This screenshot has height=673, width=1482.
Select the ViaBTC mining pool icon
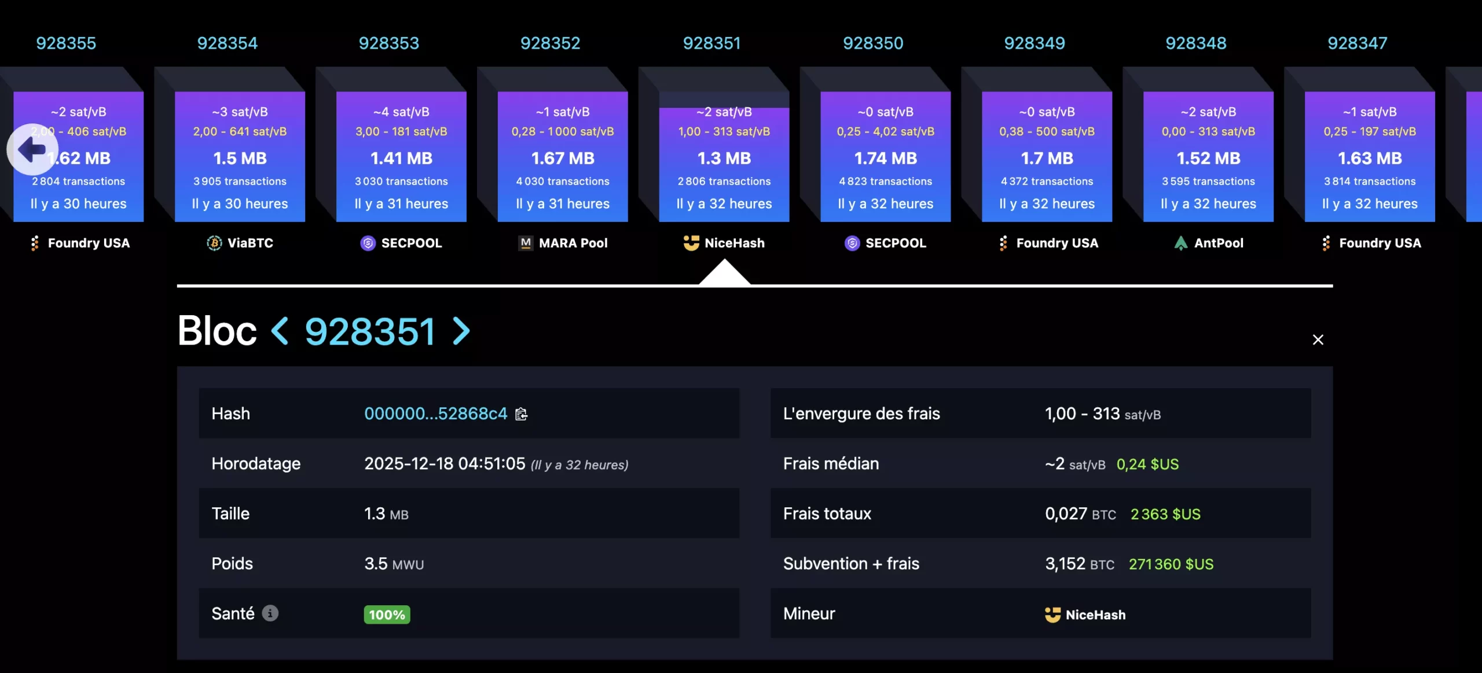215,243
